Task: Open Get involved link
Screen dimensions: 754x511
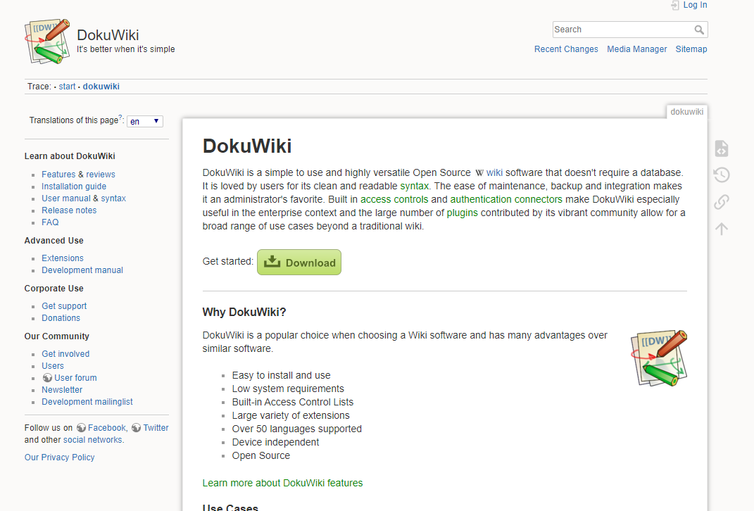Action: [x=65, y=354]
